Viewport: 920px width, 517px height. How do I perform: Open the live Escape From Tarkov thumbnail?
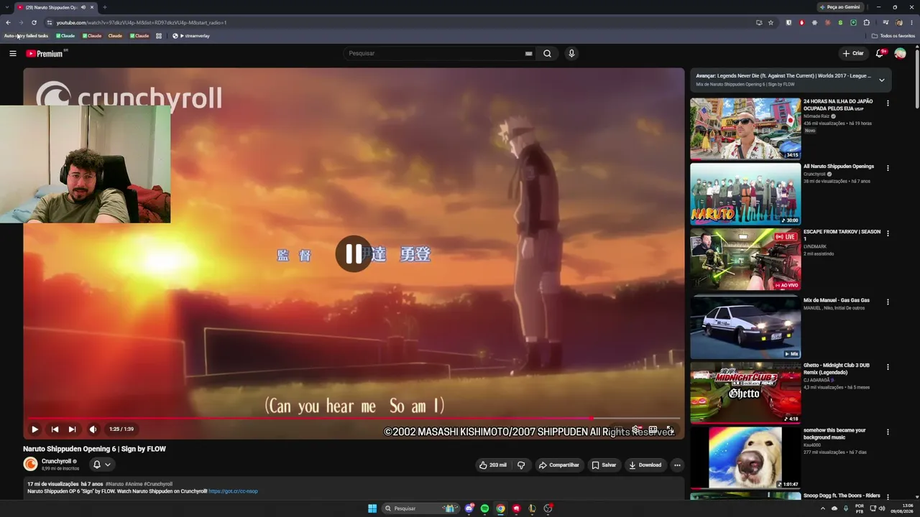[745, 259]
